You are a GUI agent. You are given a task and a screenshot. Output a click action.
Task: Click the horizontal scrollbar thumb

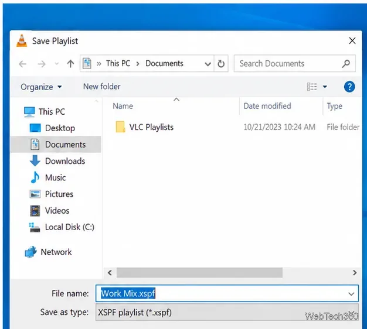click(x=199, y=273)
